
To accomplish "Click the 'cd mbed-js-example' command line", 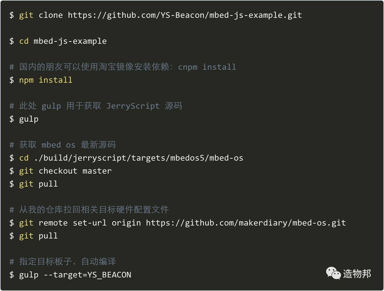I will coord(58,41).
